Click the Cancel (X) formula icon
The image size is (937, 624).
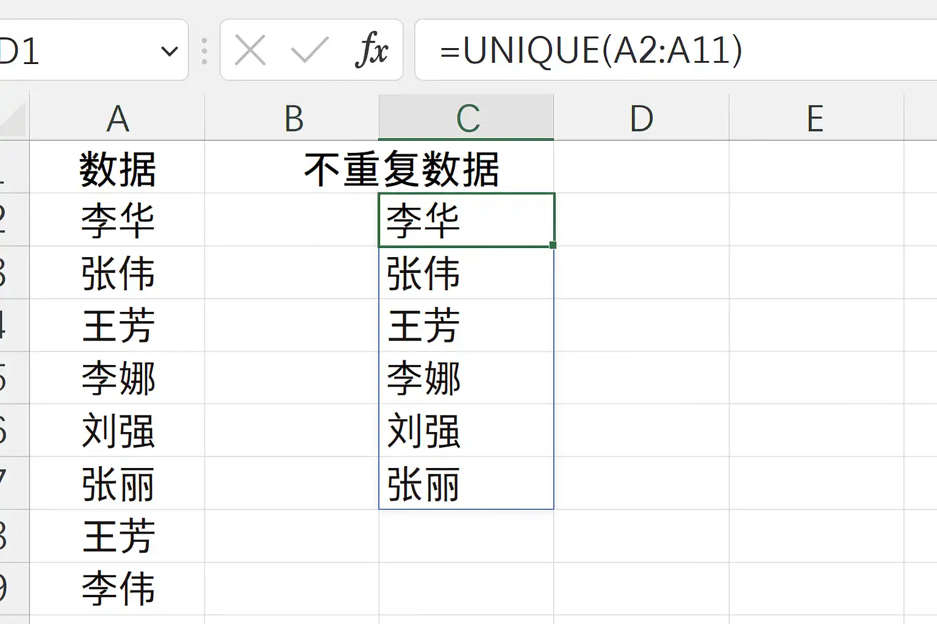250,50
